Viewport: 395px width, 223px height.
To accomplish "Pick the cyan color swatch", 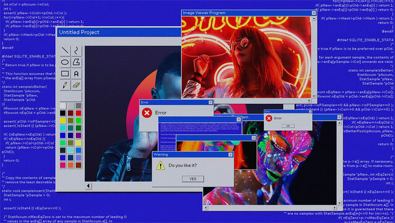I will coord(62,128).
